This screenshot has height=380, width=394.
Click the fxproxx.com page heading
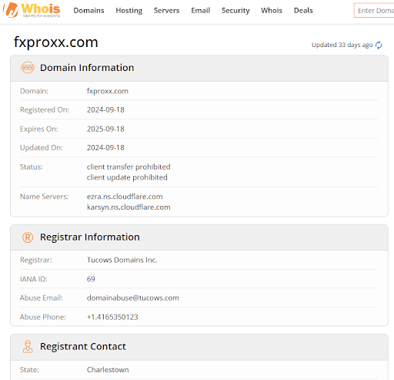[x=56, y=42]
